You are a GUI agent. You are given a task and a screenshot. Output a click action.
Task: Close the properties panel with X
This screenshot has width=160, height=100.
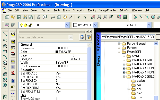pyautogui.click(x=90, y=32)
